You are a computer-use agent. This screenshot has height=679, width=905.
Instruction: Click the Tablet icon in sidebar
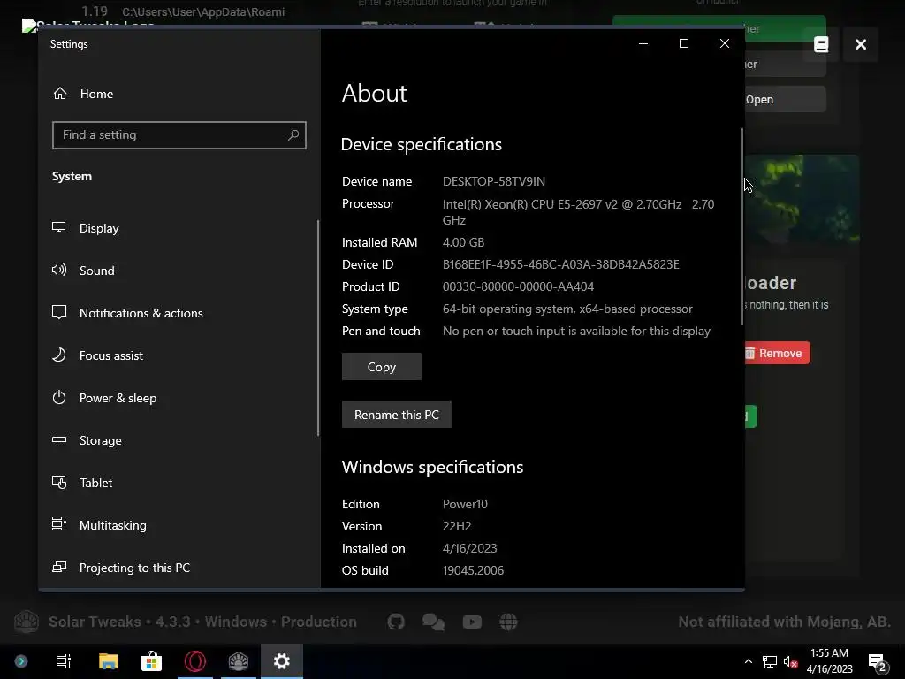[x=59, y=482]
